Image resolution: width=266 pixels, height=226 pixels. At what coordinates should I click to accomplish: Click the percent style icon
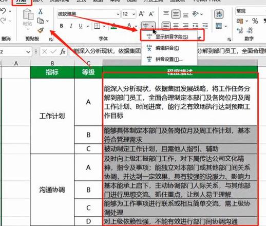(x=255, y=21)
